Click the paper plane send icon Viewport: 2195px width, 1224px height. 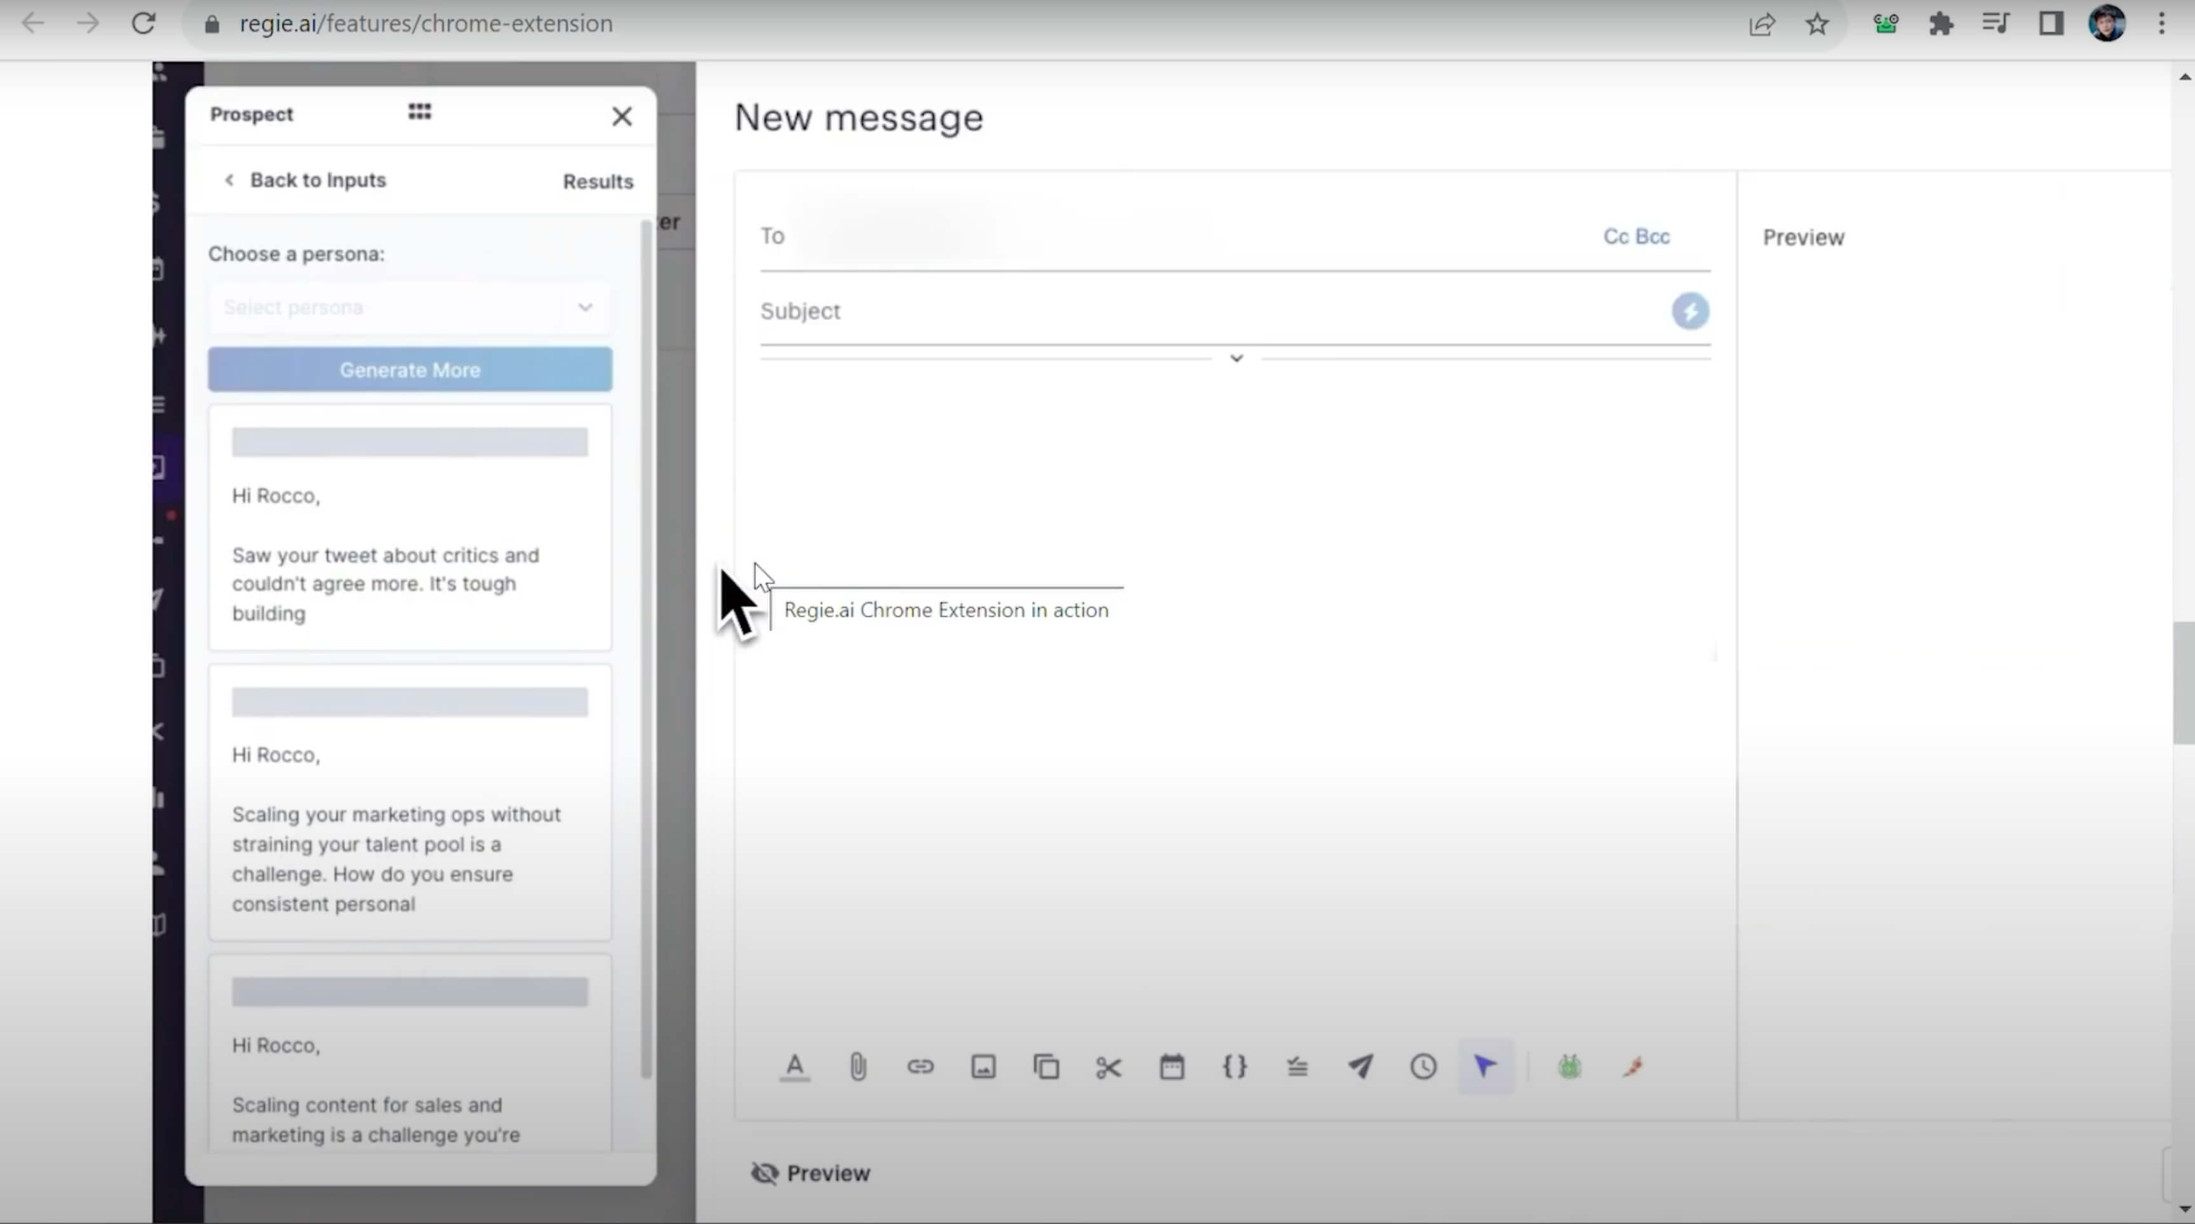(x=1360, y=1067)
